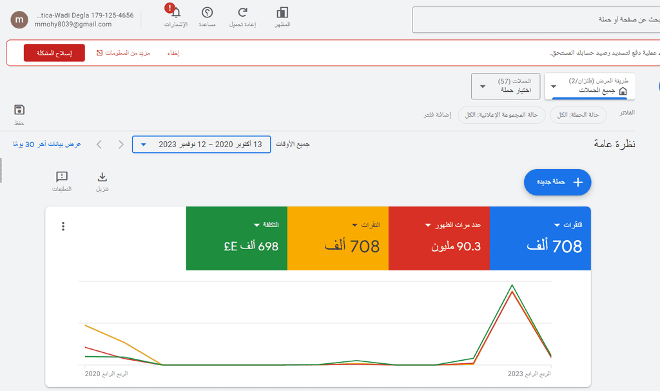This screenshot has height=391, width=660.
Task: Expand the date range 2020–2023 dropdown
Action: click(201, 145)
